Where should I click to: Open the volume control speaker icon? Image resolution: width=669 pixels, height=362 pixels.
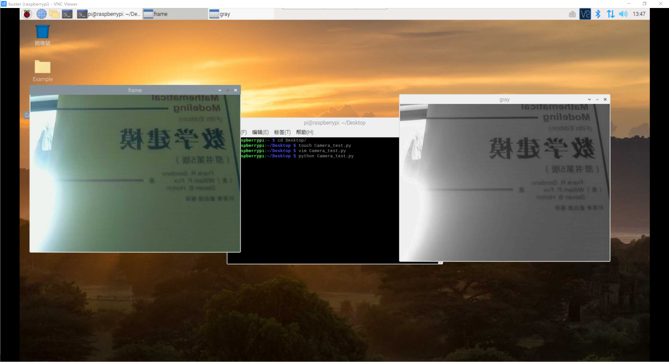tap(623, 14)
